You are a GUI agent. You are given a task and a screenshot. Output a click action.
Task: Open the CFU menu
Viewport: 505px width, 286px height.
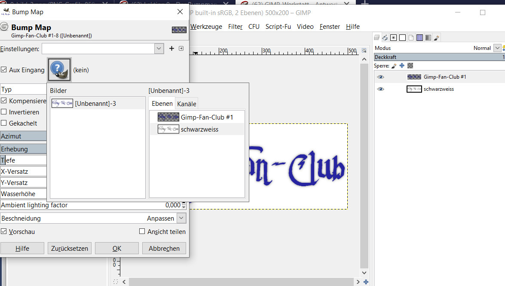pos(254,26)
